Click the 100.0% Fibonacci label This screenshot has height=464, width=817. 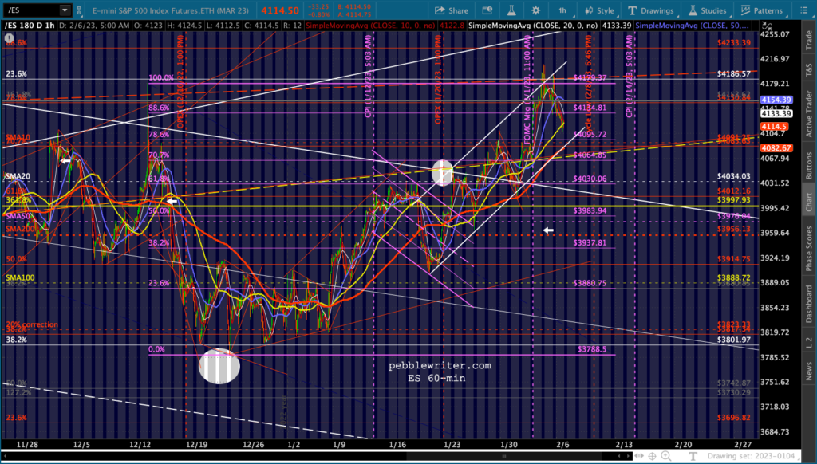click(161, 77)
